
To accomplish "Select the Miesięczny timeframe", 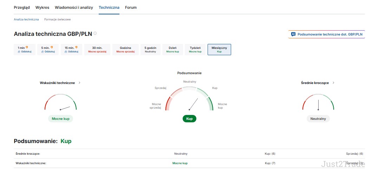I will point(219,49).
